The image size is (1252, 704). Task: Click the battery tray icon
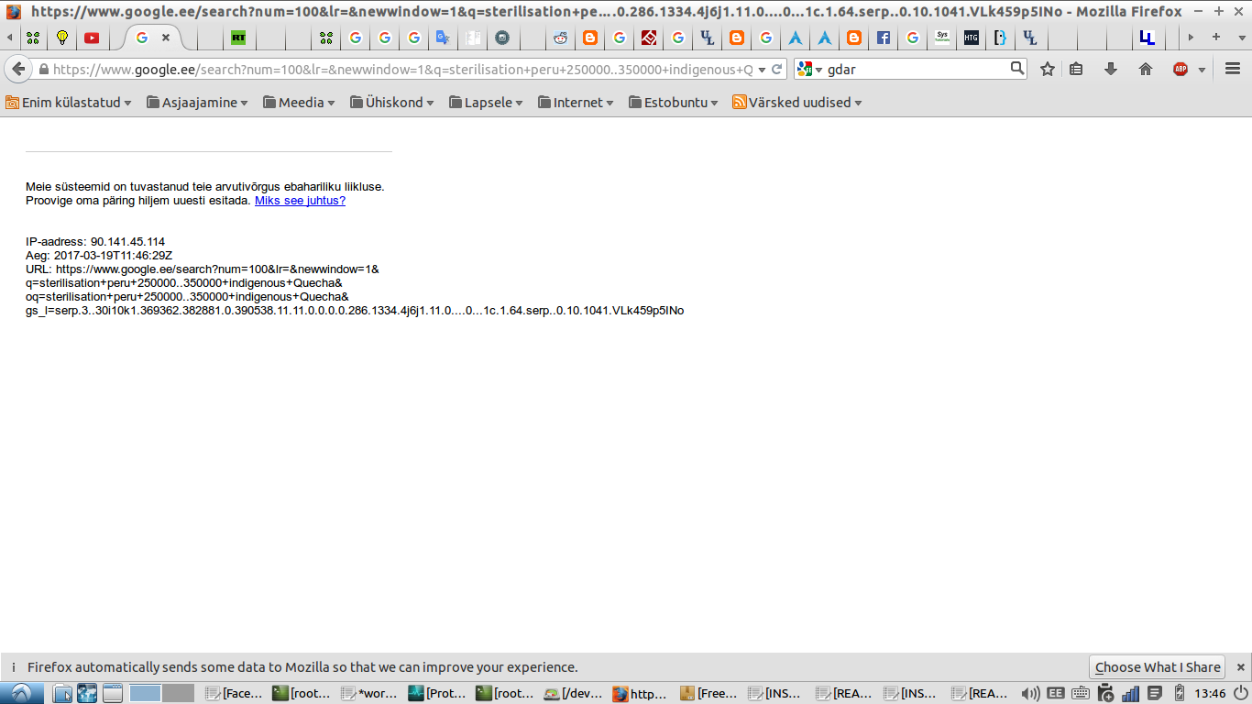[1180, 693]
